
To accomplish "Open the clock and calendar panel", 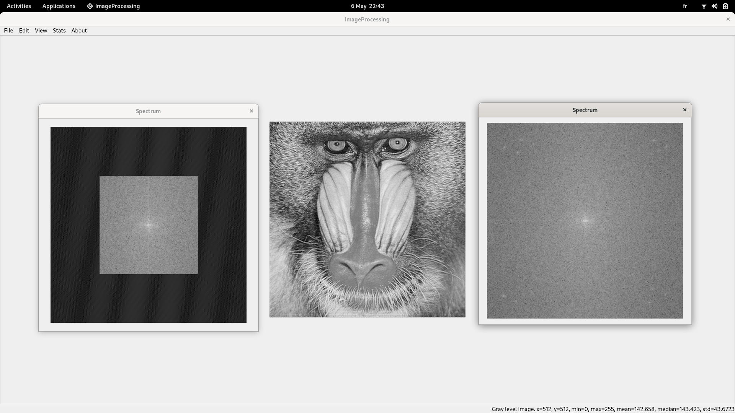I will [367, 6].
